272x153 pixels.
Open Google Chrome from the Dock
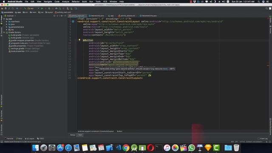(x=126, y=148)
